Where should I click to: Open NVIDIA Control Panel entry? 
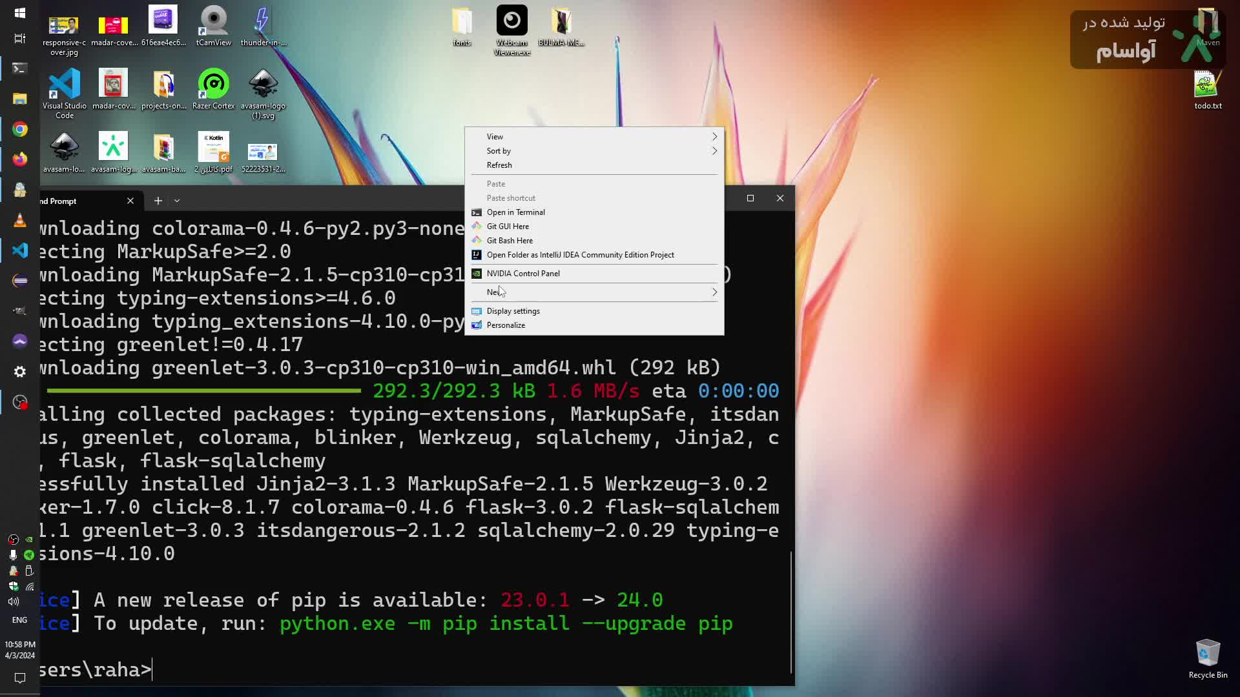522,274
